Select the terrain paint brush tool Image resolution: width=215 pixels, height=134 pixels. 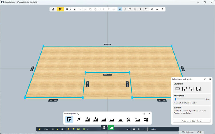tap(79, 119)
